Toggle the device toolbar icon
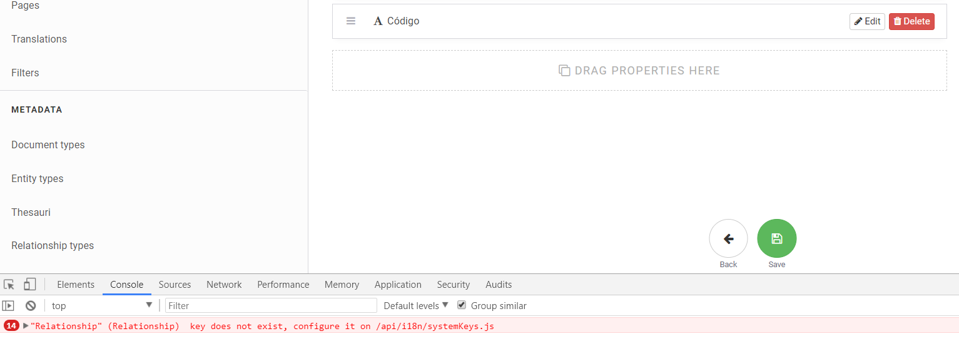Viewport: 959px width, 361px height. 29,285
